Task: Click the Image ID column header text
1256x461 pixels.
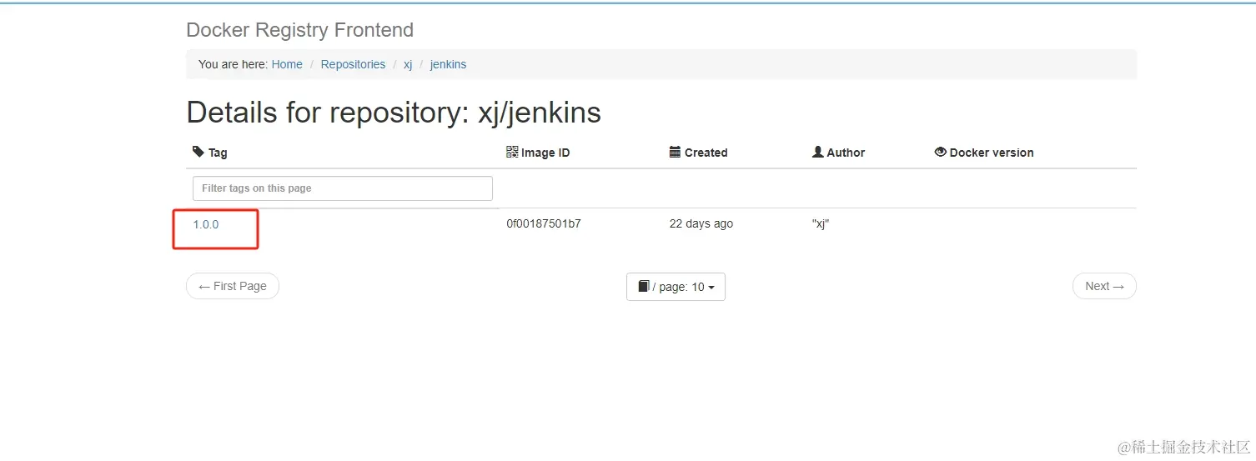Action: tap(545, 153)
